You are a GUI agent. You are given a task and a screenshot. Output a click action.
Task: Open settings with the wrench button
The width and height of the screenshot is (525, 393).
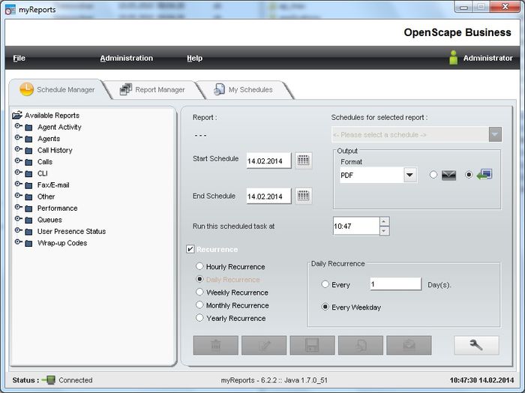[476, 345]
